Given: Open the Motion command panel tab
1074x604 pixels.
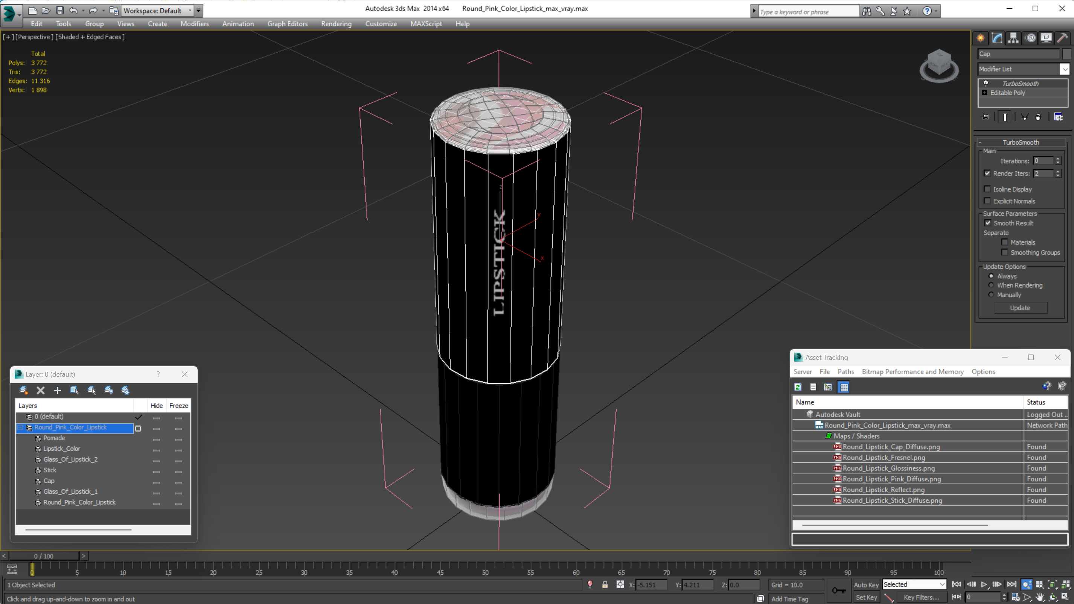Looking at the screenshot, I should coord(1030,38).
